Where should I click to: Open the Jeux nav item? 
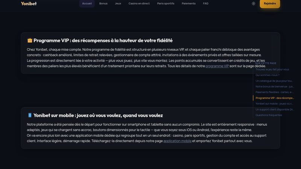coord(118,3)
